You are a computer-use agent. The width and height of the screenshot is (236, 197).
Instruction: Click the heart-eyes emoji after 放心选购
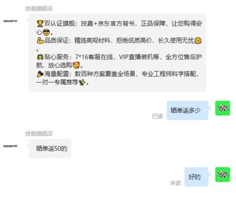pos(76,65)
